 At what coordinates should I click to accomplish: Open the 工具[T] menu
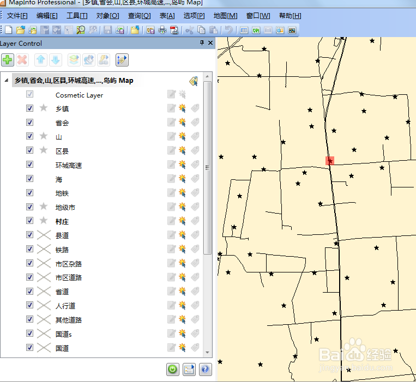[x=77, y=16]
